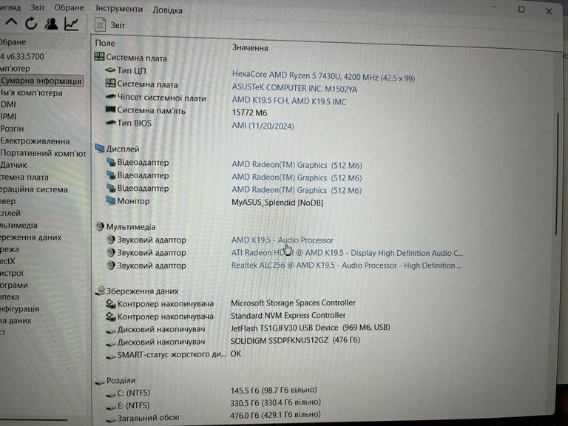Screen dimensions: 568x426
Task: Click the SMART-статус row icon
Action: click(111, 356)
